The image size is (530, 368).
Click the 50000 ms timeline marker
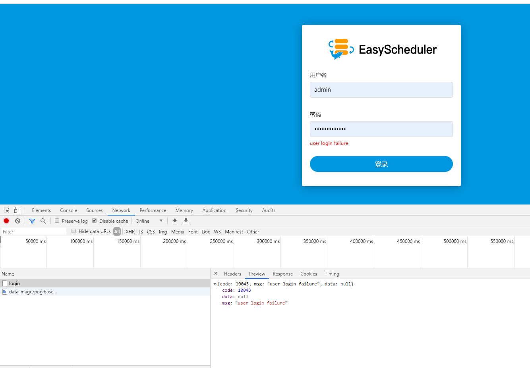[x=35, y=241]
